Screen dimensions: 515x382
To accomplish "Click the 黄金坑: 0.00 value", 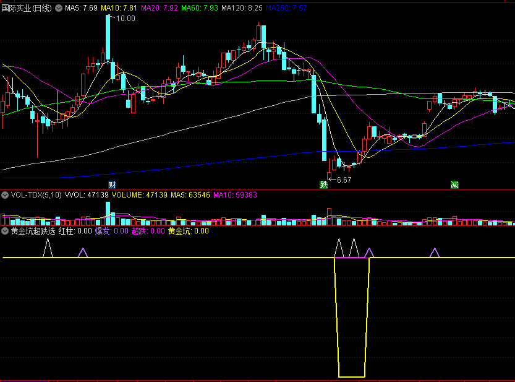I will click(x=189, y=231).
